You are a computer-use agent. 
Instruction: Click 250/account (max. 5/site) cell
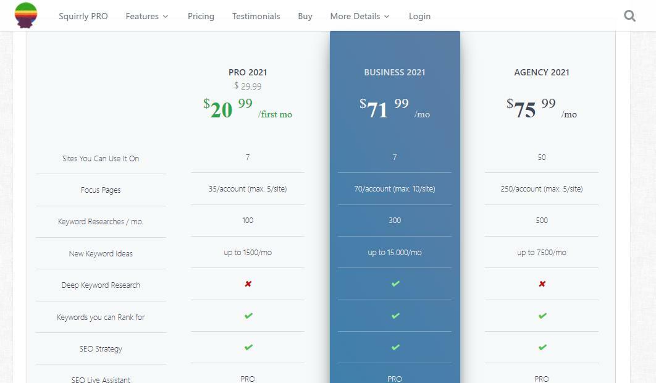542,189
